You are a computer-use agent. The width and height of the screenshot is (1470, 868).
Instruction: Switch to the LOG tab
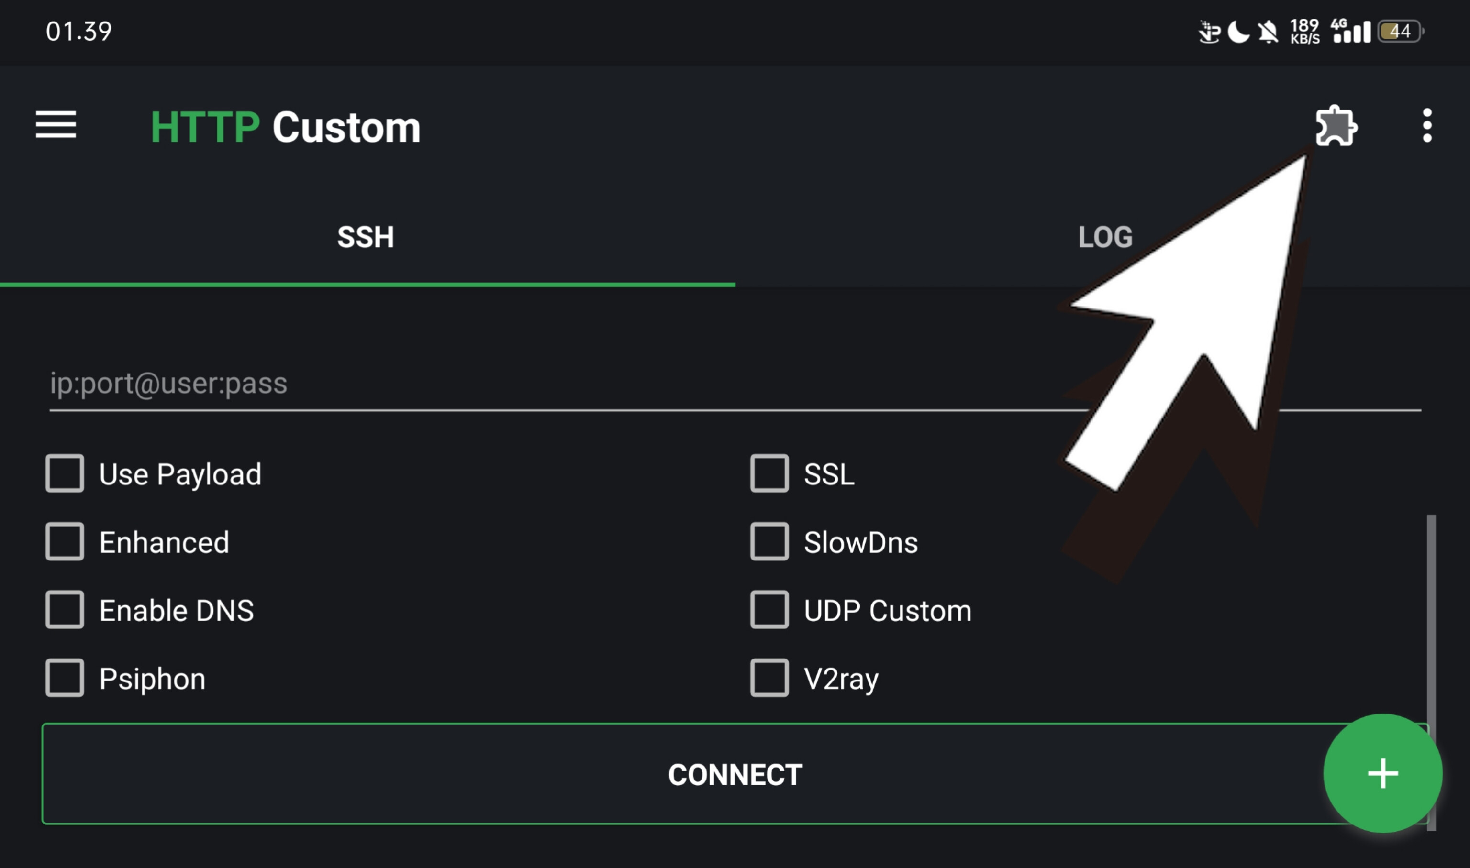1105,237
